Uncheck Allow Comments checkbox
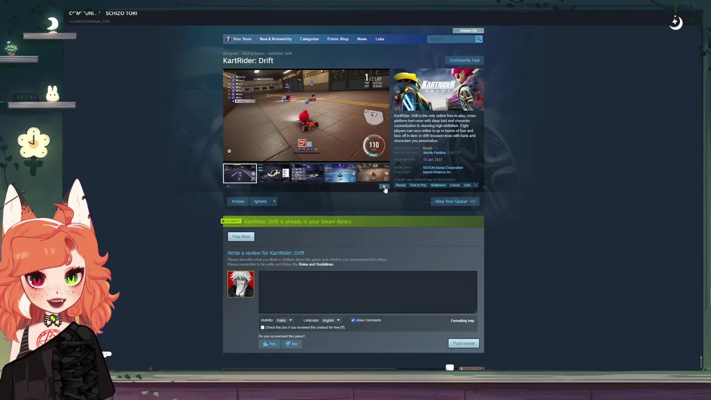This screenshot has height=400, width=711. click(x=353, y=320)
